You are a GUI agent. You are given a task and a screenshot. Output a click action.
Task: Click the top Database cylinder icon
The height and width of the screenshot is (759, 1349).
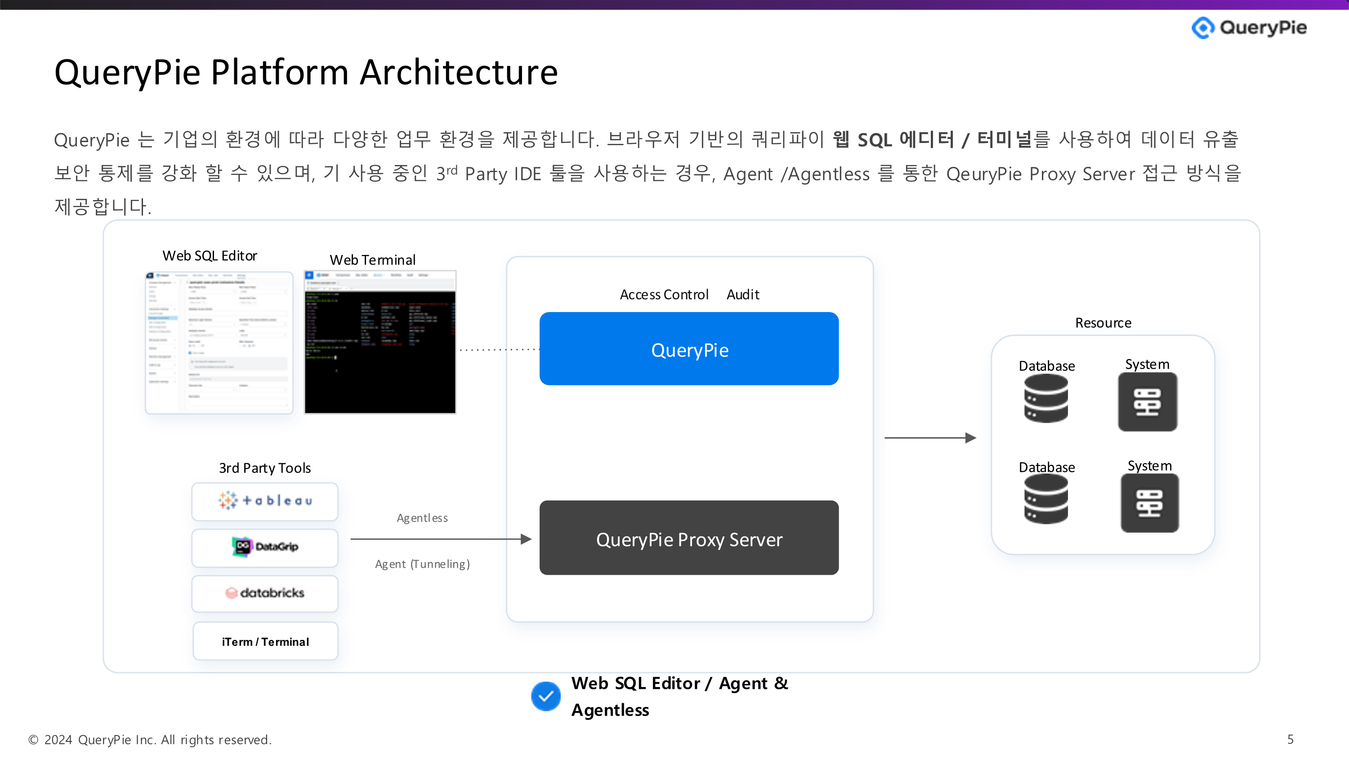pos(1046,399)
